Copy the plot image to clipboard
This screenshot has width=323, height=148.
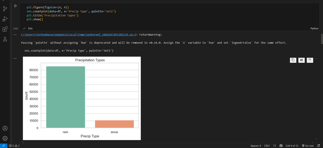[x=293, y=60]
